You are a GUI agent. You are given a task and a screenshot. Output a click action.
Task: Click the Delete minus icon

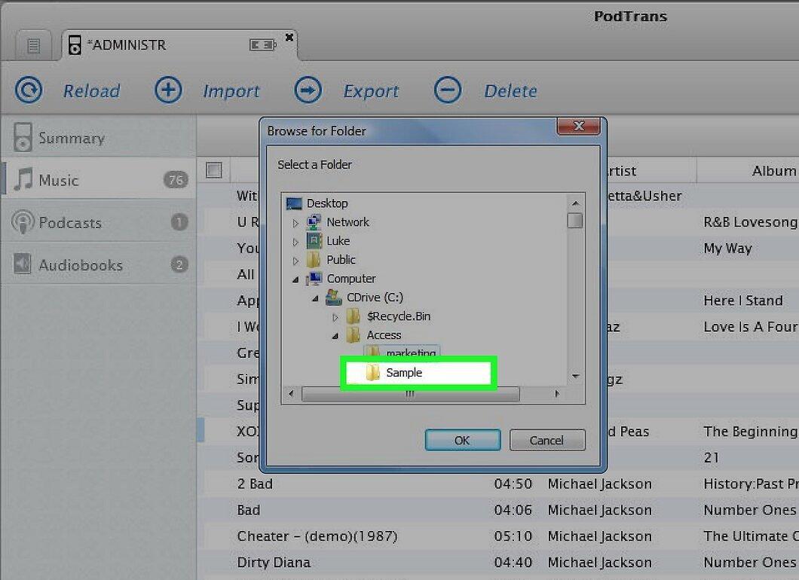(448, 90)
